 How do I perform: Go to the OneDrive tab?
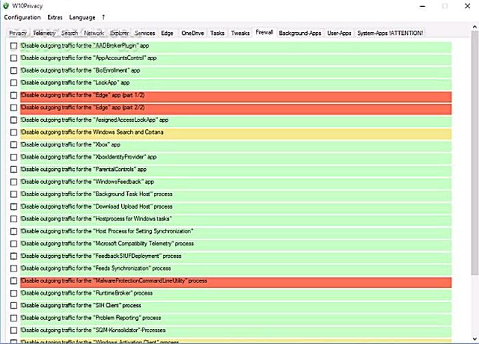click(192, 33)
